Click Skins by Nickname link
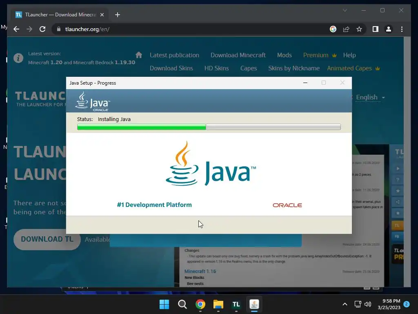 (294, 68)
